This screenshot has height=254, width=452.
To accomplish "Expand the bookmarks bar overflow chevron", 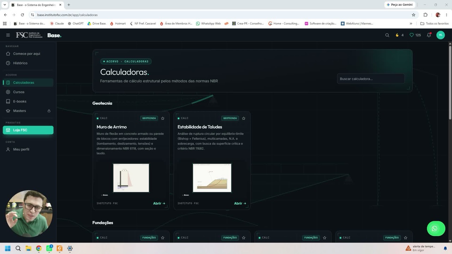I will pos(411,24).
